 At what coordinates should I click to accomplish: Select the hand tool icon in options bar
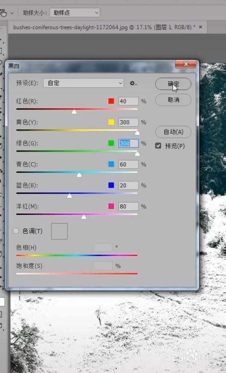coord(3,12)
